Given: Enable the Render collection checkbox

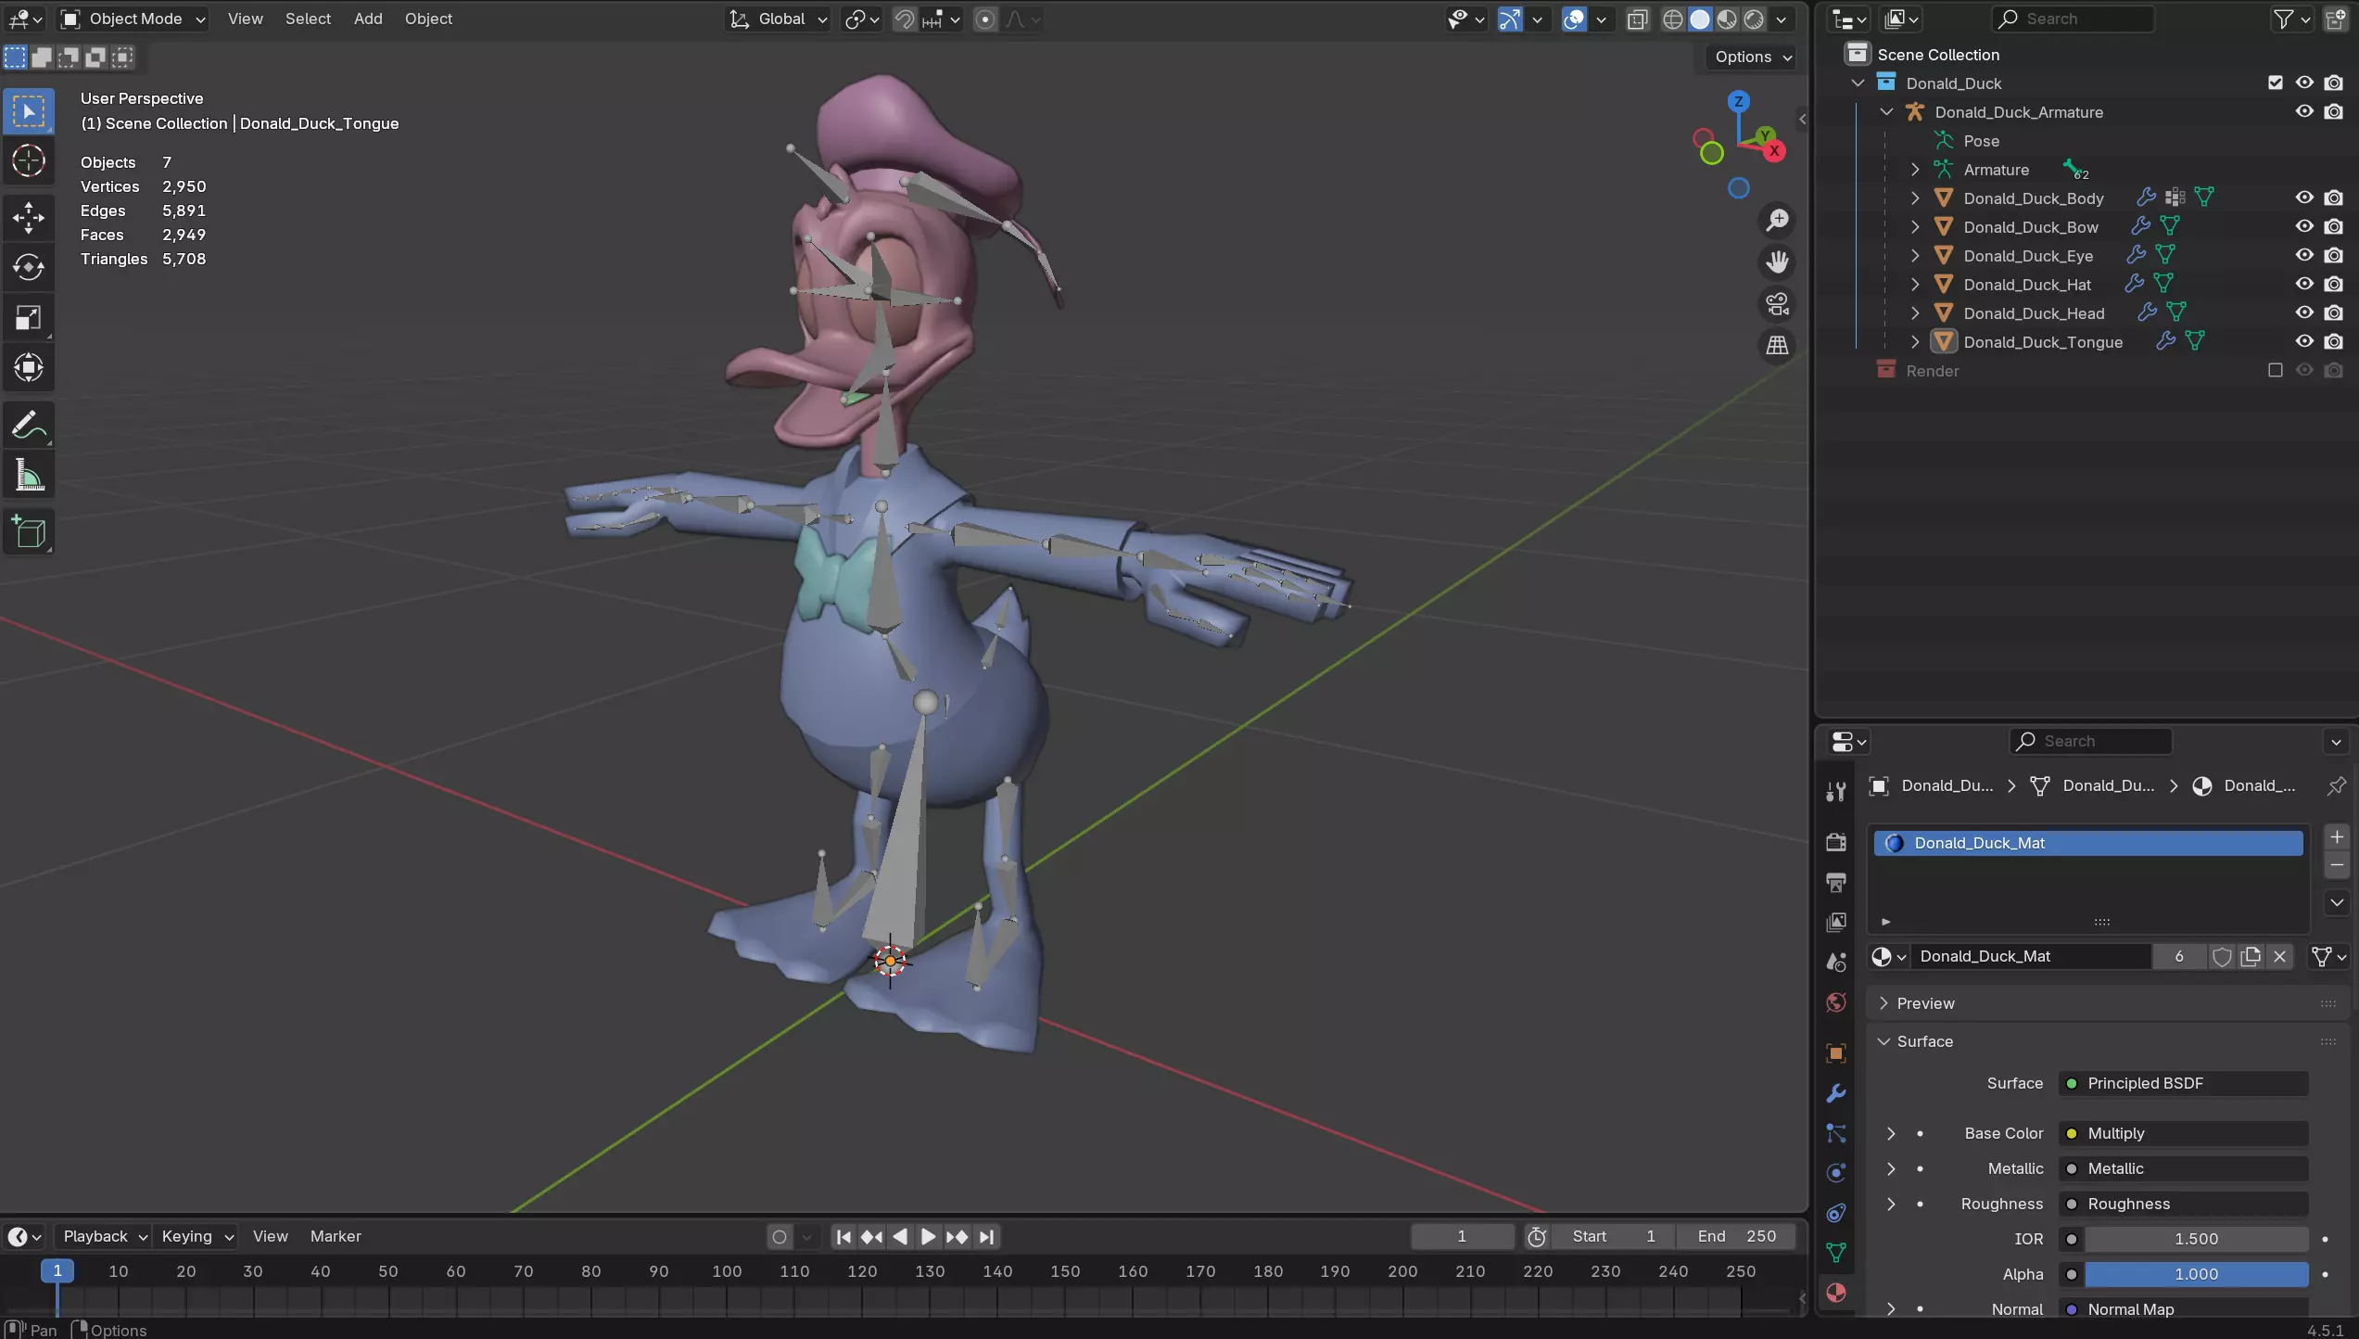Looking at the screenshot, I should pos(2275,370).
